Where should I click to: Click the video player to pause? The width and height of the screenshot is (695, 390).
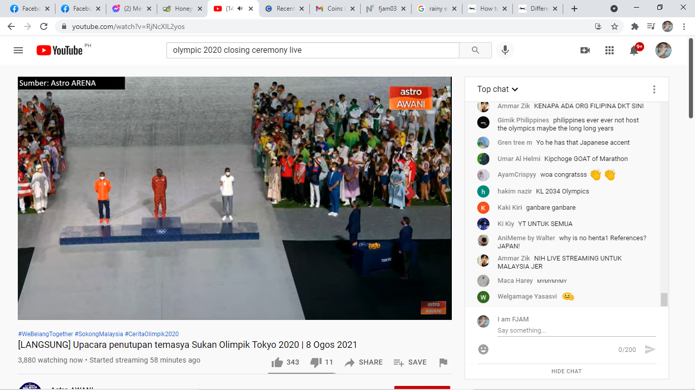point(235,198)
